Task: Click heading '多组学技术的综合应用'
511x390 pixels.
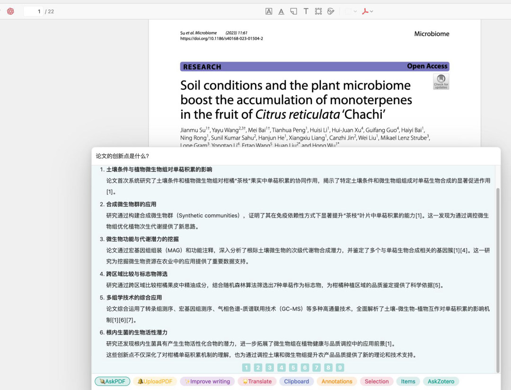Action: (134, 298)
